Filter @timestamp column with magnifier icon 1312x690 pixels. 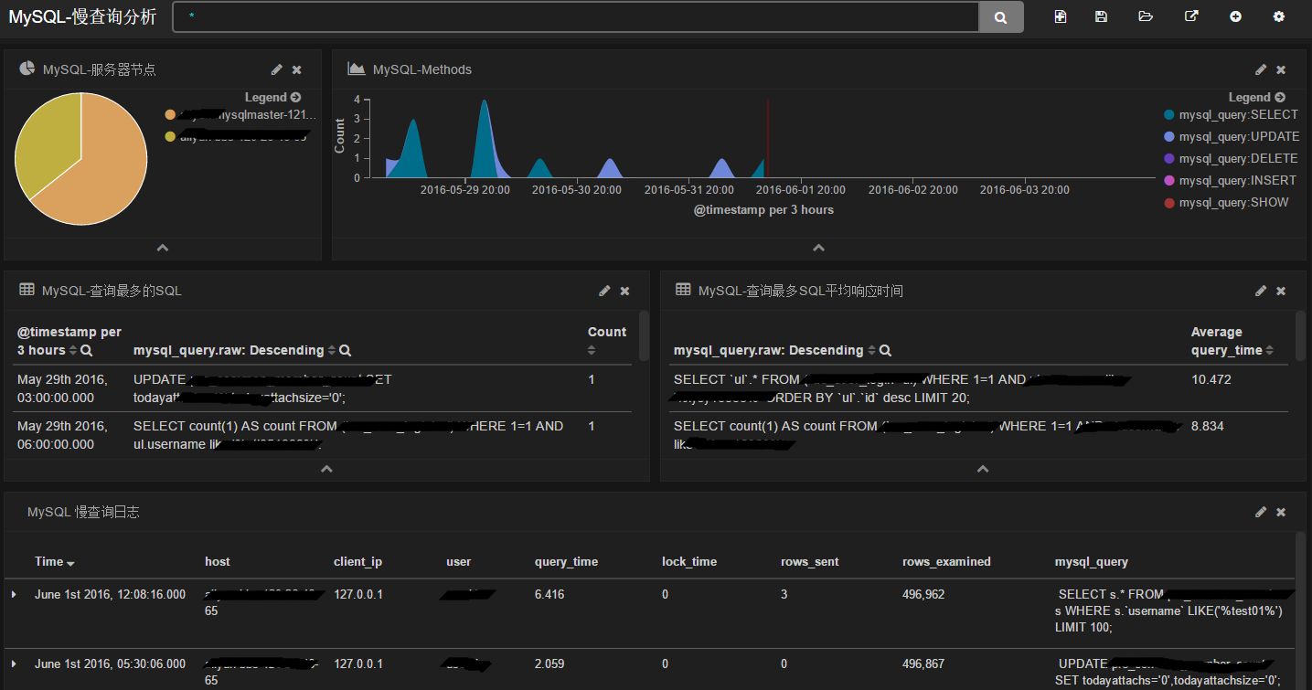point(86,350)
